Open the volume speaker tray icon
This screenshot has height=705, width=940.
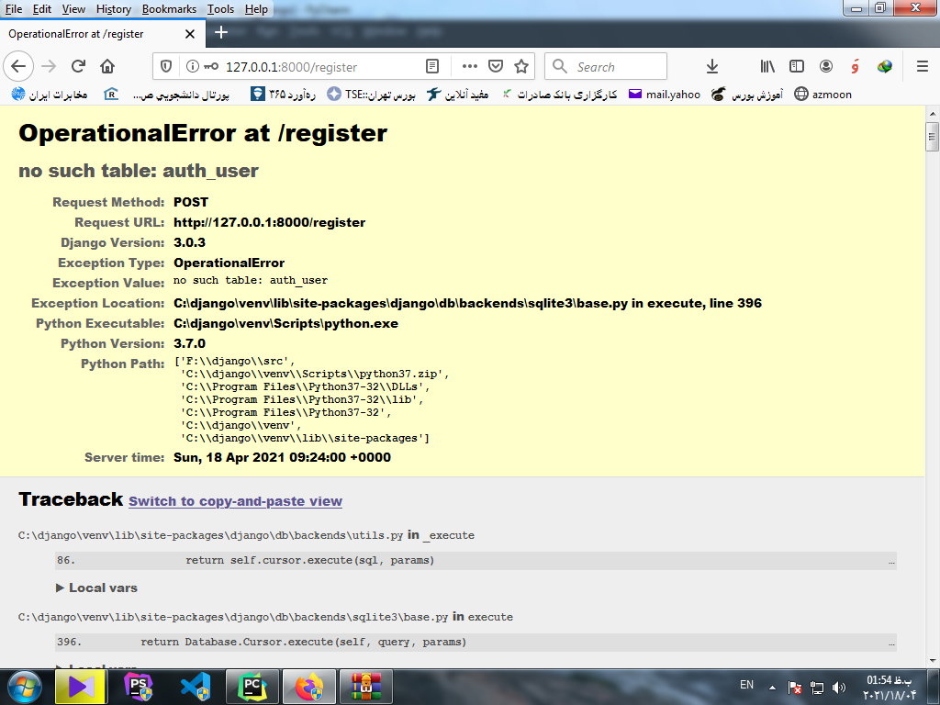[839, 688]
